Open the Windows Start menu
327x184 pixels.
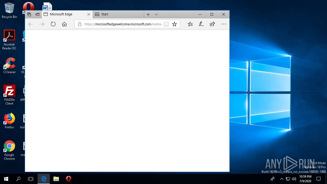(6, 179)
